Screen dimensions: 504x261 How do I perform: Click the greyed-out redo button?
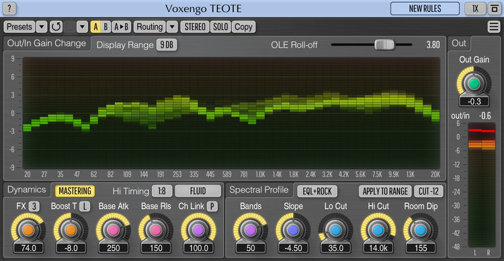[x=70, y=27]
